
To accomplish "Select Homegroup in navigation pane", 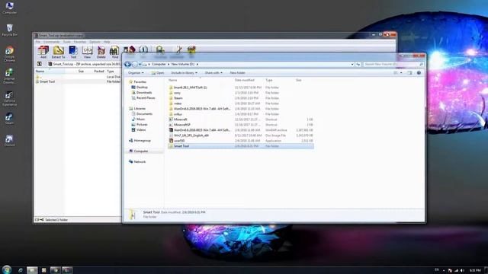I will [x=140, y=140].
